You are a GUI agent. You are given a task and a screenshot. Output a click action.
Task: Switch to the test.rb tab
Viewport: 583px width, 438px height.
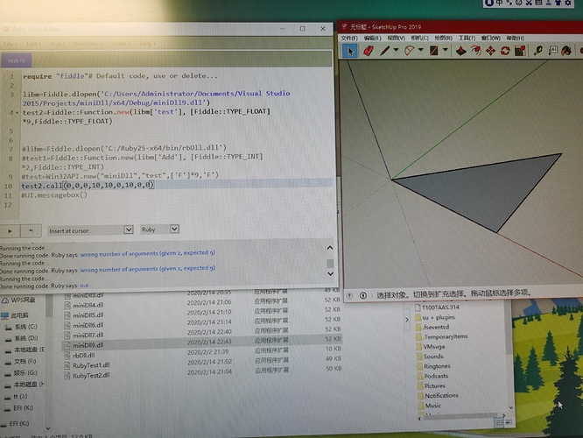pyautogui.click(x=17, y=60)
